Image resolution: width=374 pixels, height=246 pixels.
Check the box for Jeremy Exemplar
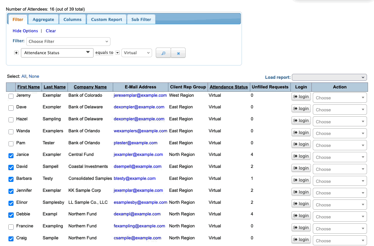[x=11, y=96]
